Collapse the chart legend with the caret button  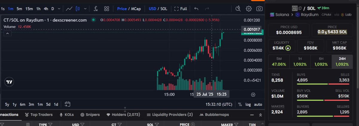(7, 33)
